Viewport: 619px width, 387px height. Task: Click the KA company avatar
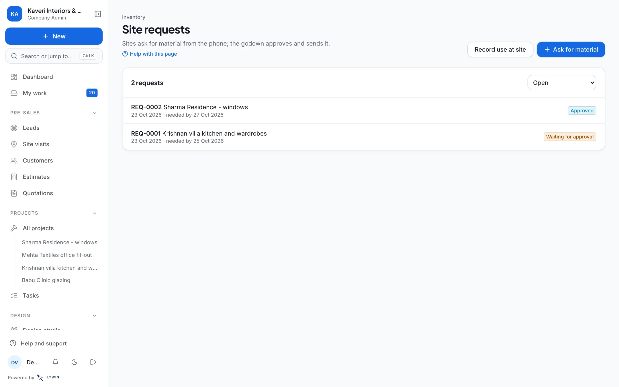click(15, 14)
